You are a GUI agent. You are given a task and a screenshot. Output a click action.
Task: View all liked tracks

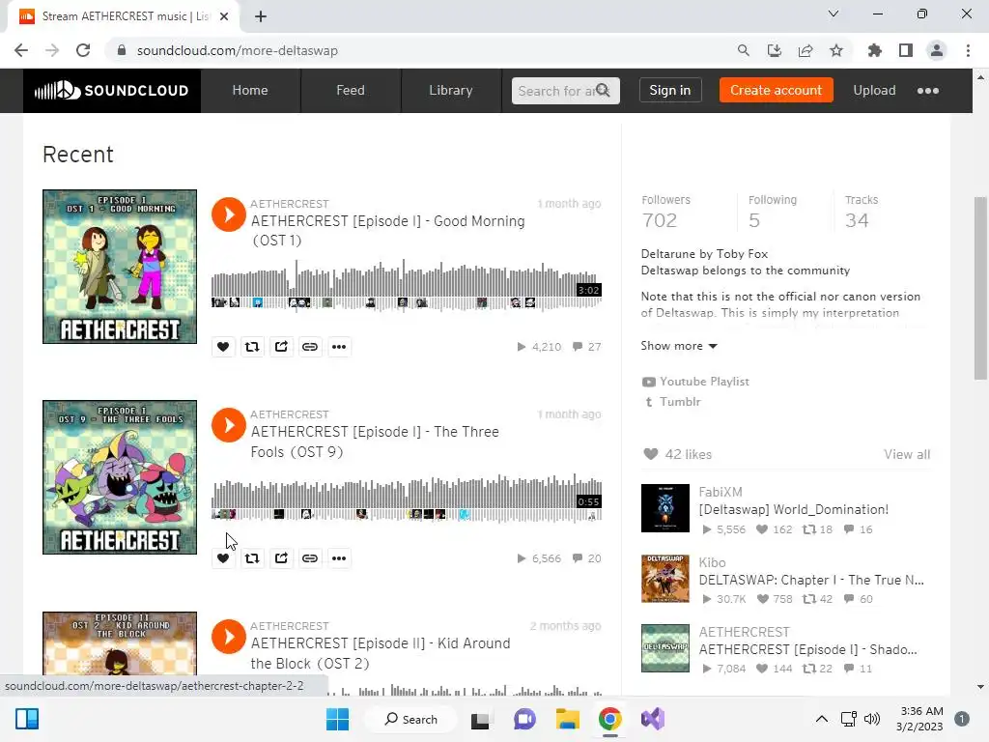coord(906,454)
